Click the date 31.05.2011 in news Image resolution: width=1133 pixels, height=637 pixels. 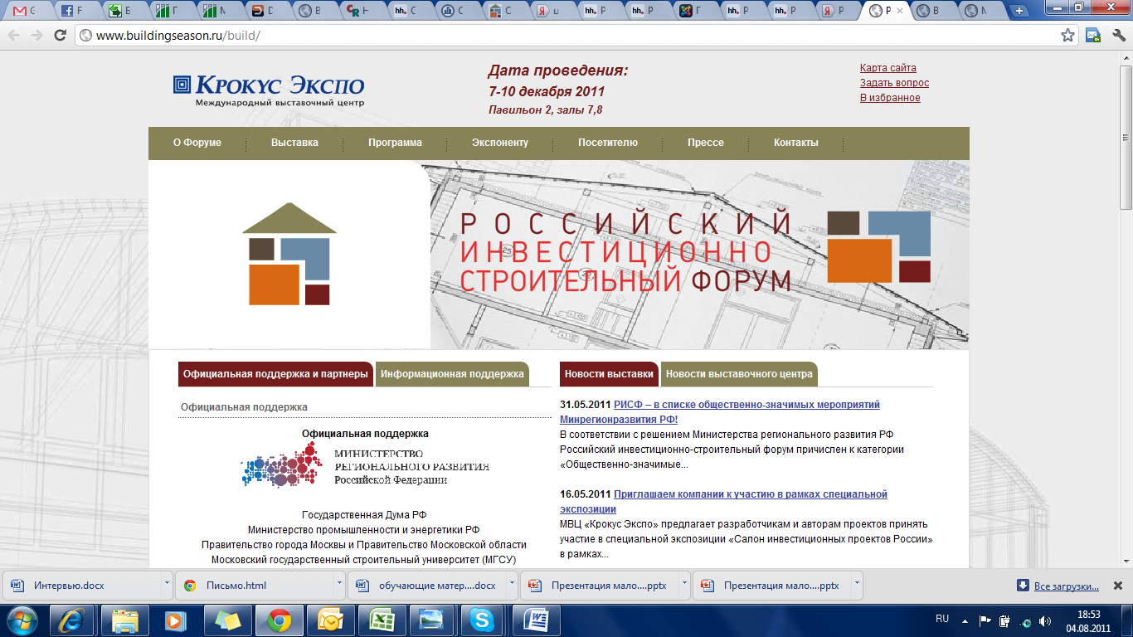pos(585,405)
